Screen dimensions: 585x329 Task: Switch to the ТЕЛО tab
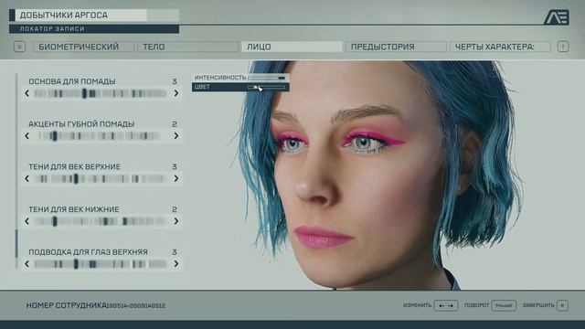[187, 47]
